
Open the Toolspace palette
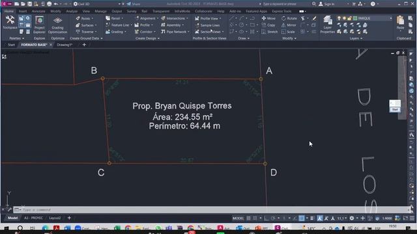coord(10,22)
